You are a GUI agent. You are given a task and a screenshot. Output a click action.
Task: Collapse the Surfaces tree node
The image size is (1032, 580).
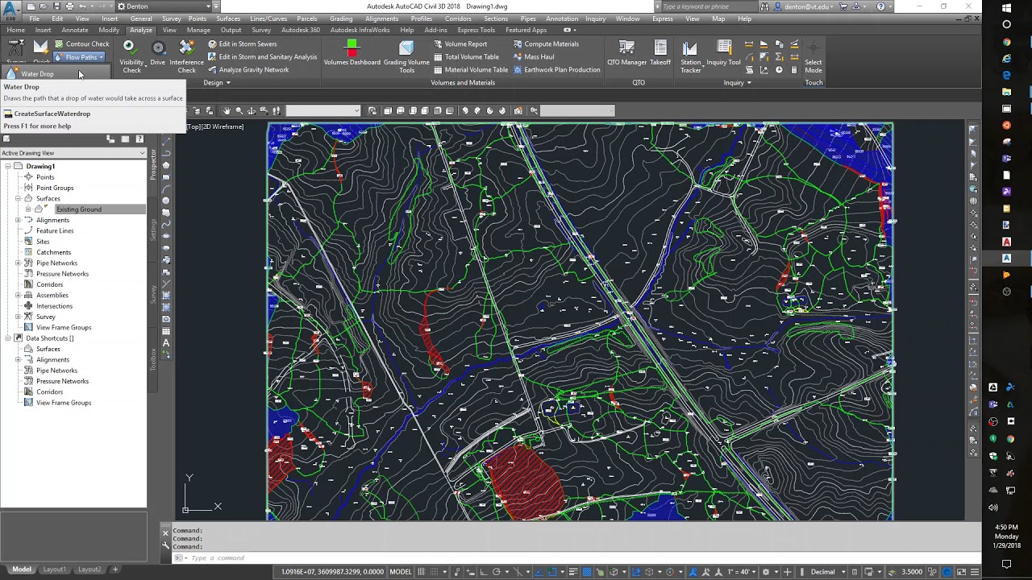coord(18,198)
